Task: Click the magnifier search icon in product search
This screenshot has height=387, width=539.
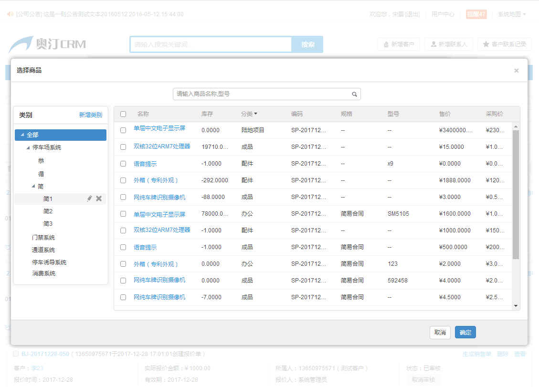Action: (x=354, y=94)
